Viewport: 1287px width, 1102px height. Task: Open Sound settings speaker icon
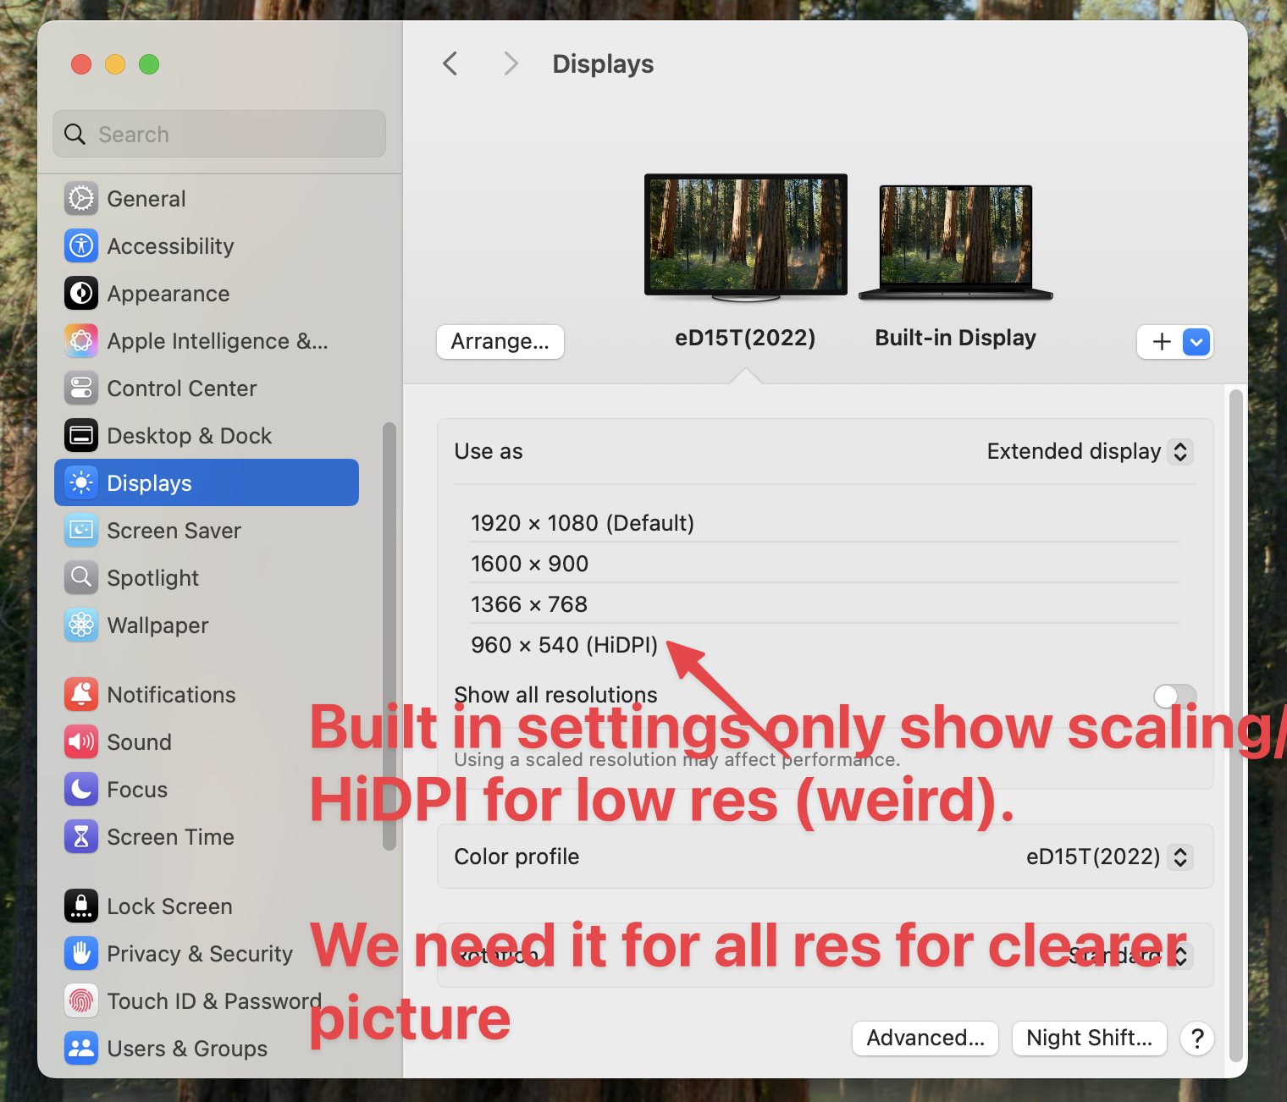[81, 742]
